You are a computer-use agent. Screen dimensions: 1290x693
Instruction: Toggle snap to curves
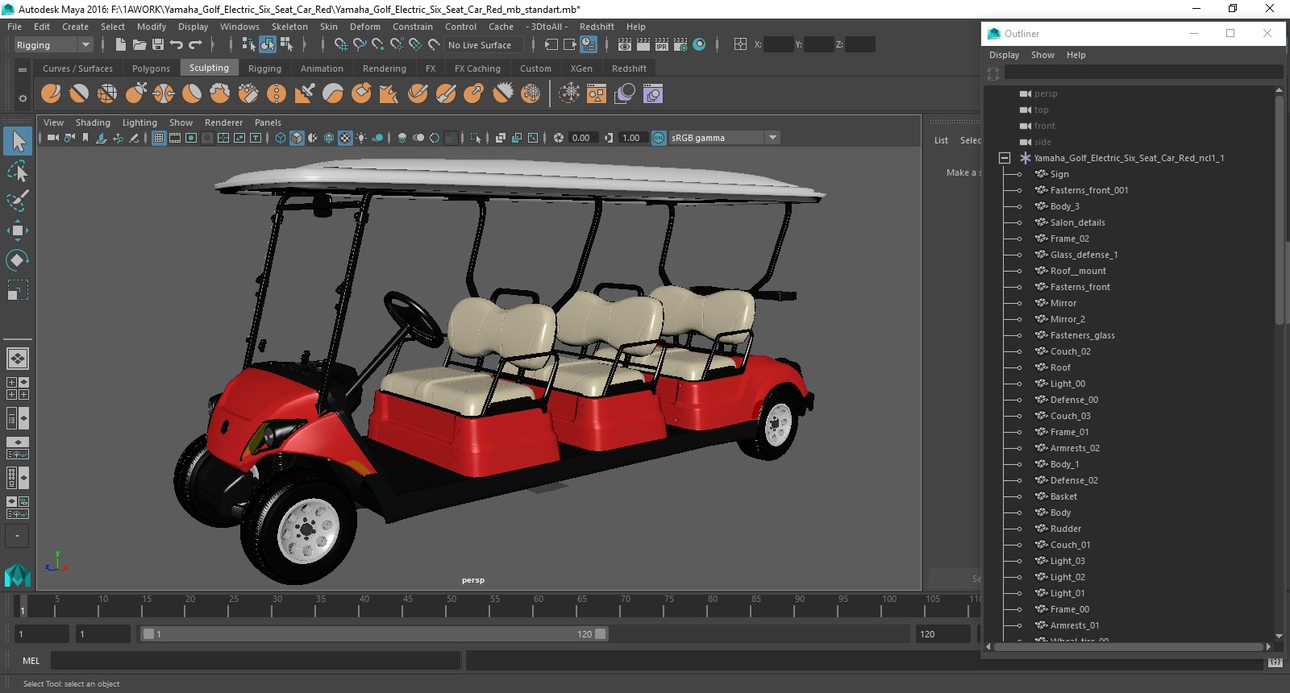[360, 45]
